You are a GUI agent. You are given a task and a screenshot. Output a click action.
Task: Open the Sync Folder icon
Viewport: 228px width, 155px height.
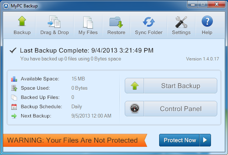[x=149, y=22]
